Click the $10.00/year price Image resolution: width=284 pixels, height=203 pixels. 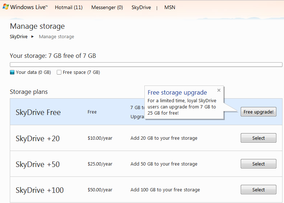[x=100, y=138]
